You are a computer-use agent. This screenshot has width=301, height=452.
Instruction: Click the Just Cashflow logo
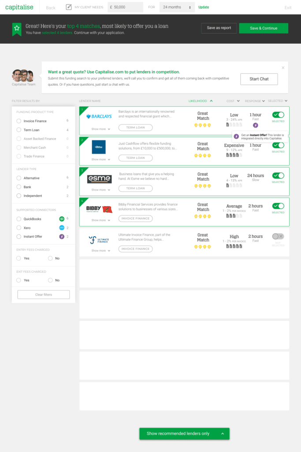[x=99, y=147]
